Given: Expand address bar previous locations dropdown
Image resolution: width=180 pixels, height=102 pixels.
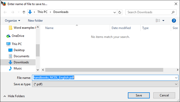Looking at the screenshot, I should pos(114,12).
